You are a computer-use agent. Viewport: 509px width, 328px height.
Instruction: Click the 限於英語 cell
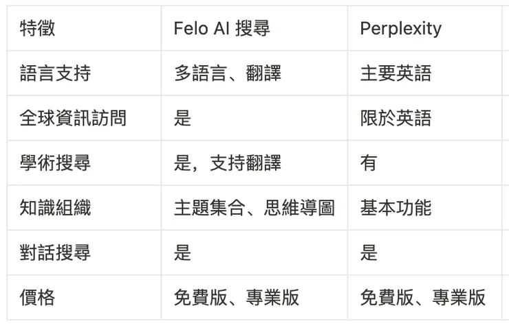[x=396, y=118]
